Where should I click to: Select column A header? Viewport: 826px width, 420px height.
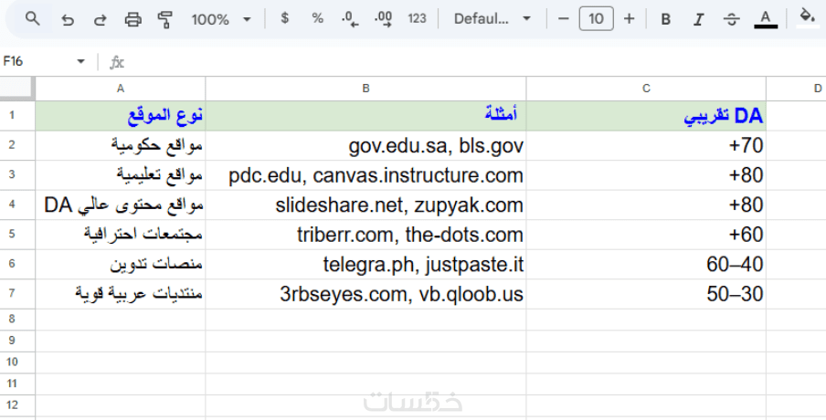(x=121, y=89)
